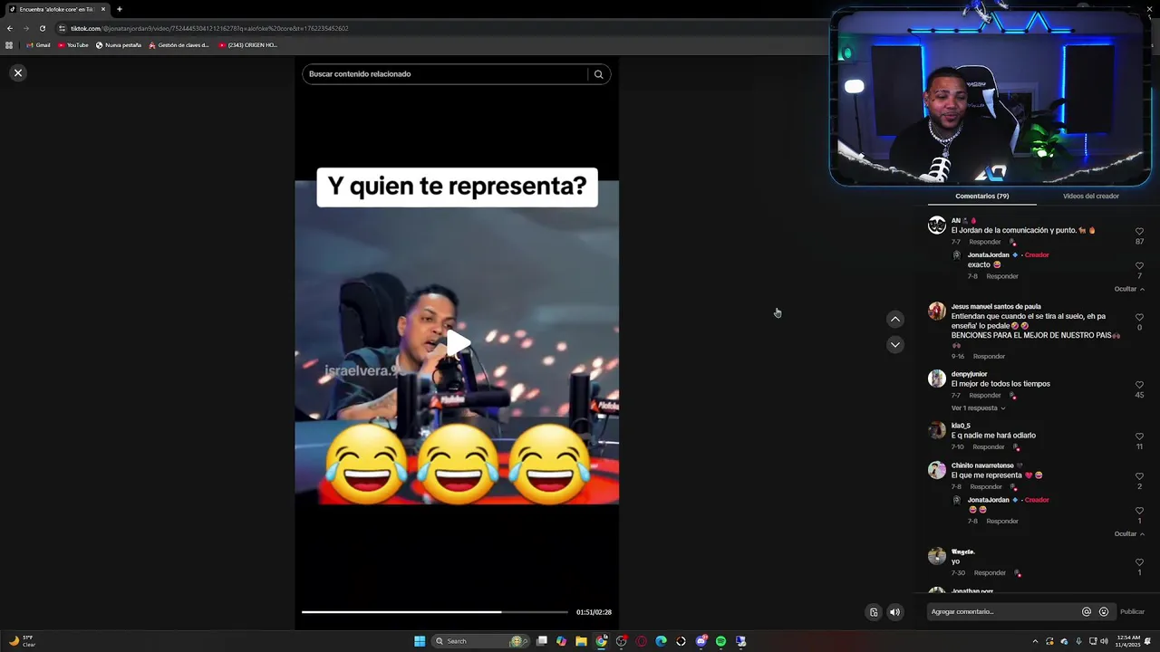The height and width of the screenshot is (652, 1160).
Task: Open site info icon in address bar
Action: click(x=63, y=28)
